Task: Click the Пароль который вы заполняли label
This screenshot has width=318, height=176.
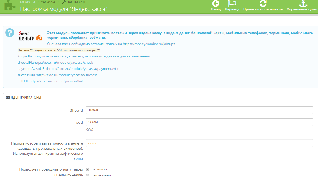Action: coord(47,151)
